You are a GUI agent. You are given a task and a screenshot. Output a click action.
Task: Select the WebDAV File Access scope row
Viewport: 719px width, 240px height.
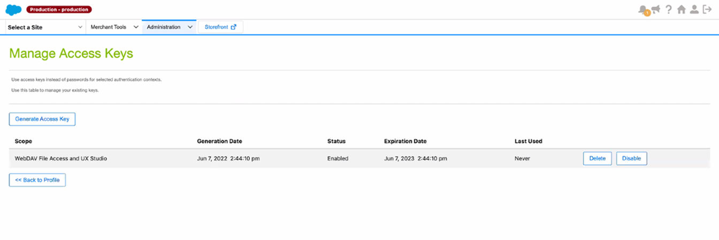pos(61,159)
